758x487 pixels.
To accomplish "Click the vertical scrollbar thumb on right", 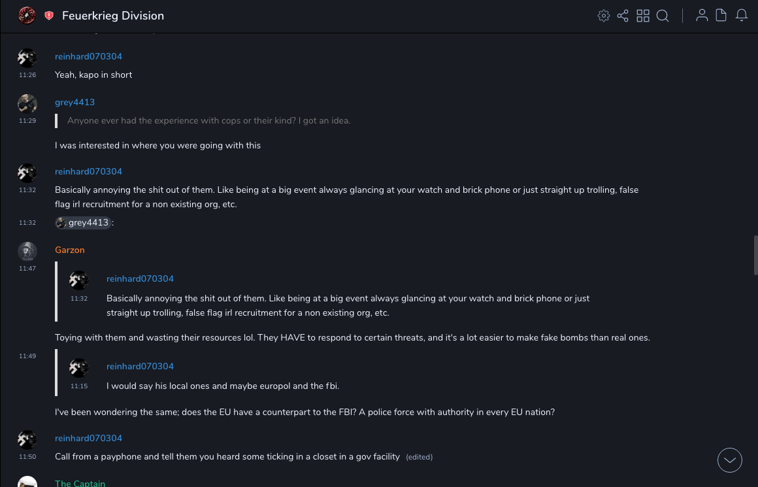I will click(x=755, y=255).
